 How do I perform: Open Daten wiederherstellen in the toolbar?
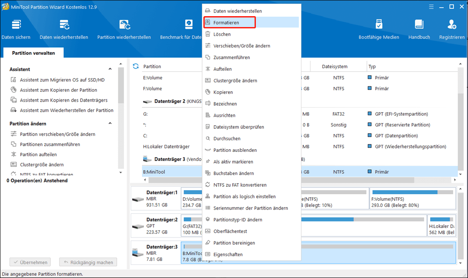click(64, 25)
